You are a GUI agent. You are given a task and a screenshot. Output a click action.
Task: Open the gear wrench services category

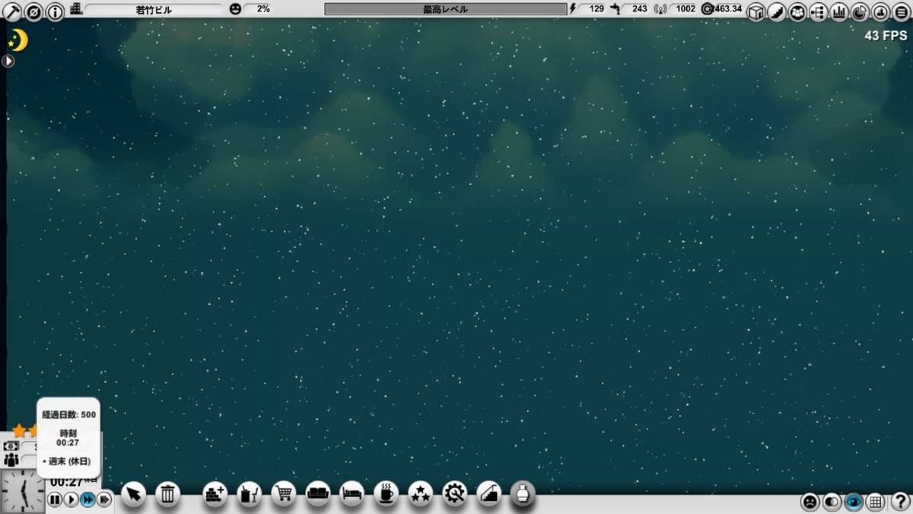pyautogui.click(x=454, y=494)
